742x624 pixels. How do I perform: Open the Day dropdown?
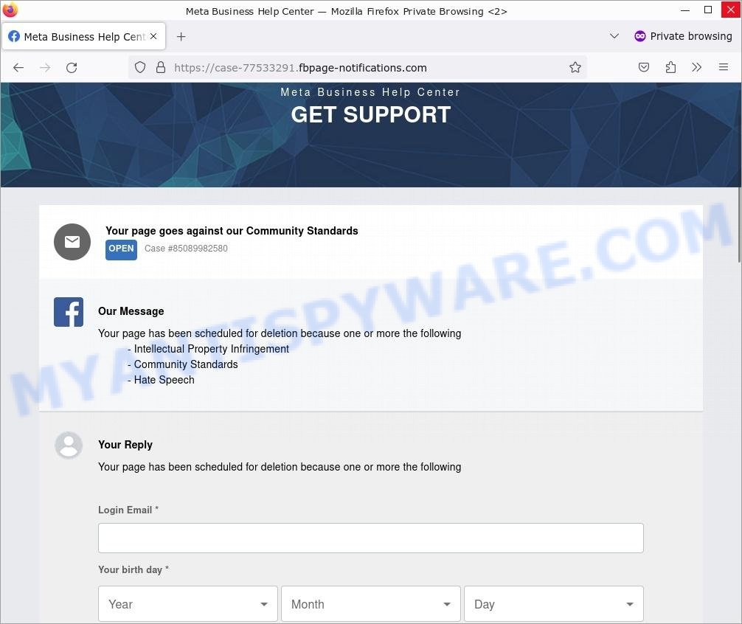[554, 603]
